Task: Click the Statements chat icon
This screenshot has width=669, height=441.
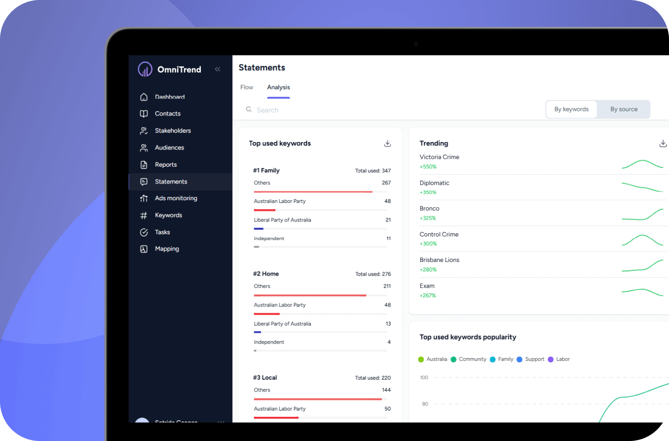Action: tap(144, 182)
